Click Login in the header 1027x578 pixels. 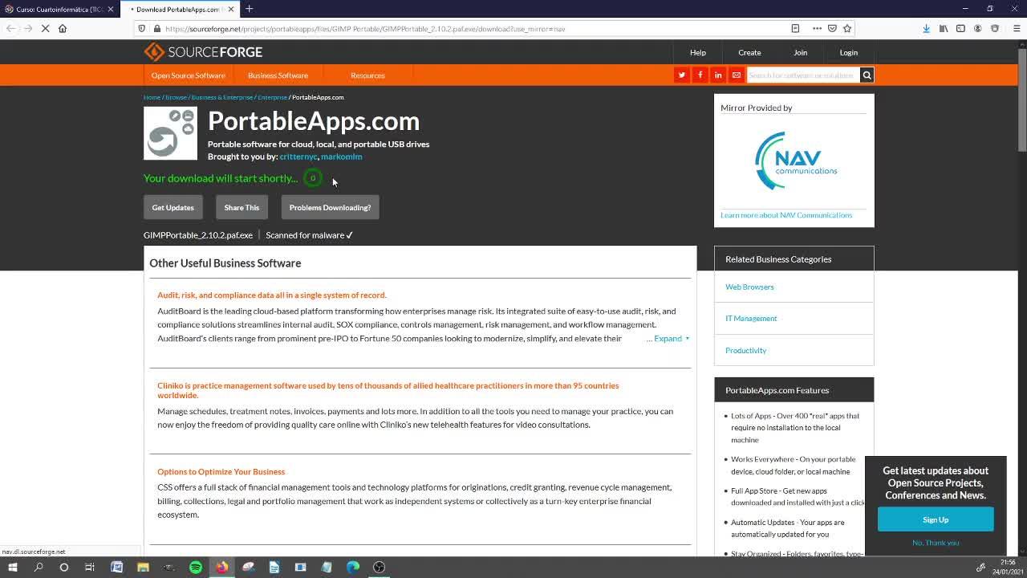click(x=848, y=52)
